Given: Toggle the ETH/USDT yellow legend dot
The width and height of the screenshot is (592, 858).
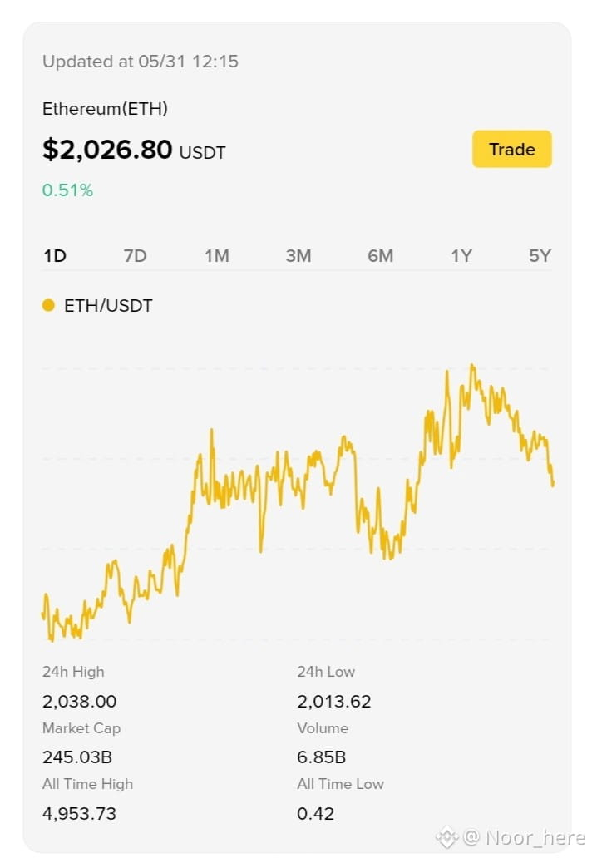Looking at the screenshot, I should (x=49, y=305).
